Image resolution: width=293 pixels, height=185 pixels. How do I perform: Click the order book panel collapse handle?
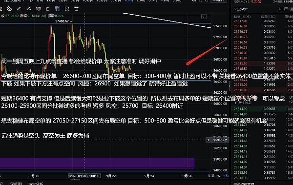click(230, 86)
